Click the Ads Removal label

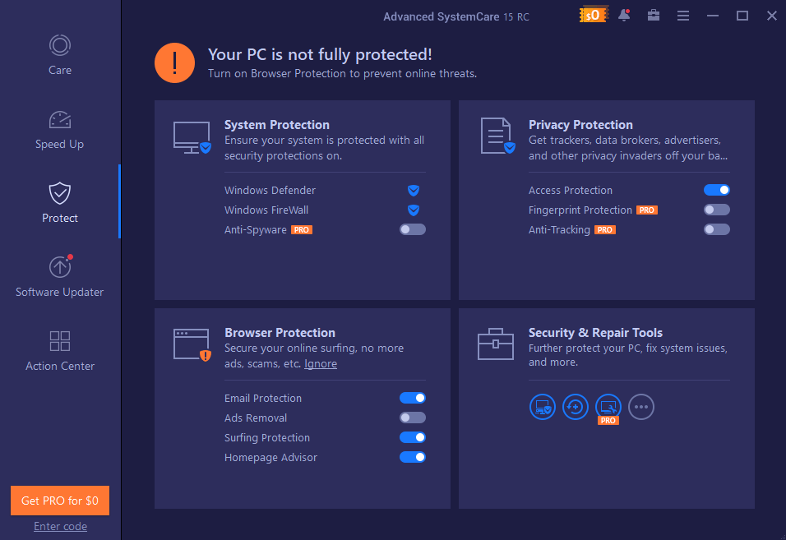pos(256,418)
